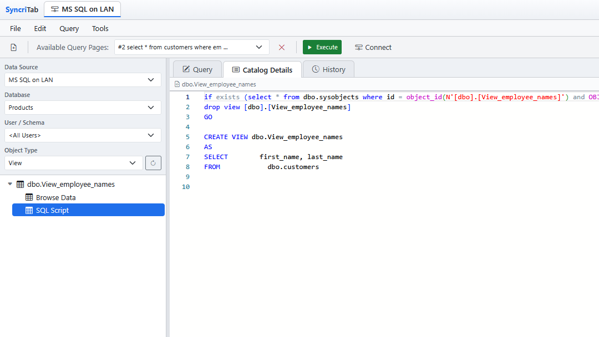Click the FROM dbo.customers line
Image resolution: width=599 pixels, height=337 pixels.
tap(261, 167)
